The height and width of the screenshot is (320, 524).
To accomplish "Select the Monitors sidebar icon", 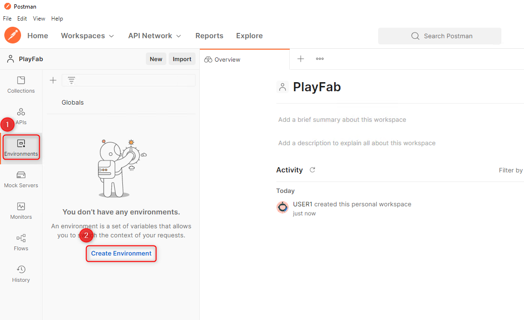I will (x=21, y=210).
